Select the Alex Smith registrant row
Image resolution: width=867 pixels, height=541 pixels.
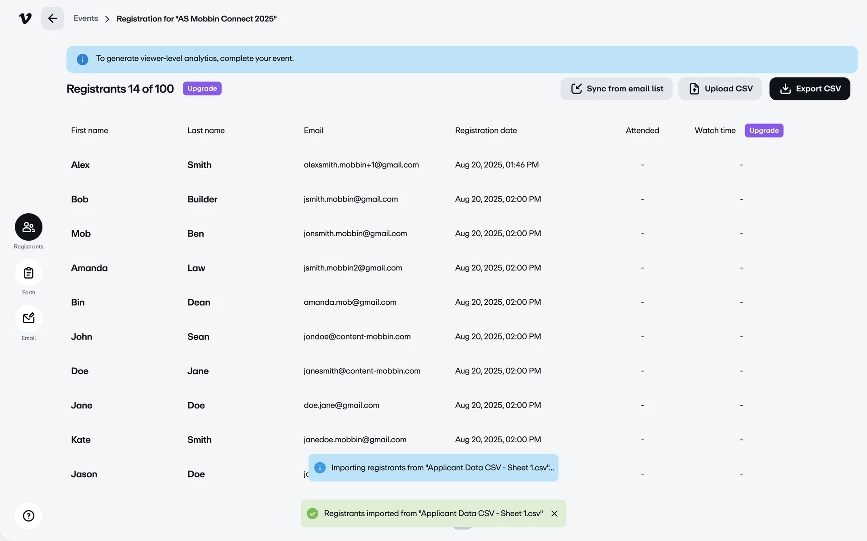80,165
